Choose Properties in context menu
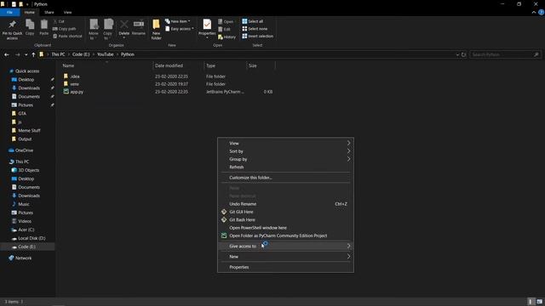The height and width of the screenshot is (306, 545). 286,267
